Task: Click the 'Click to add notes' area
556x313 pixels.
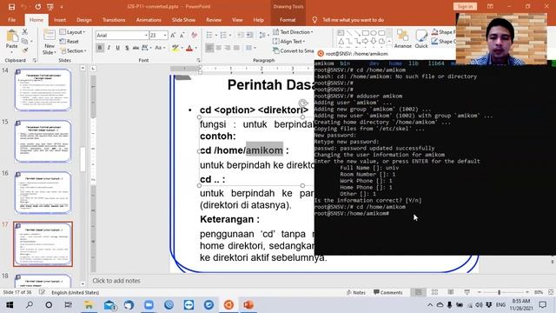Action: [116, 281]
